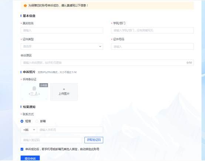Focus the phone number input field
Image resolution: width=205 pixels, height=161 pixels.
(70, 130)
